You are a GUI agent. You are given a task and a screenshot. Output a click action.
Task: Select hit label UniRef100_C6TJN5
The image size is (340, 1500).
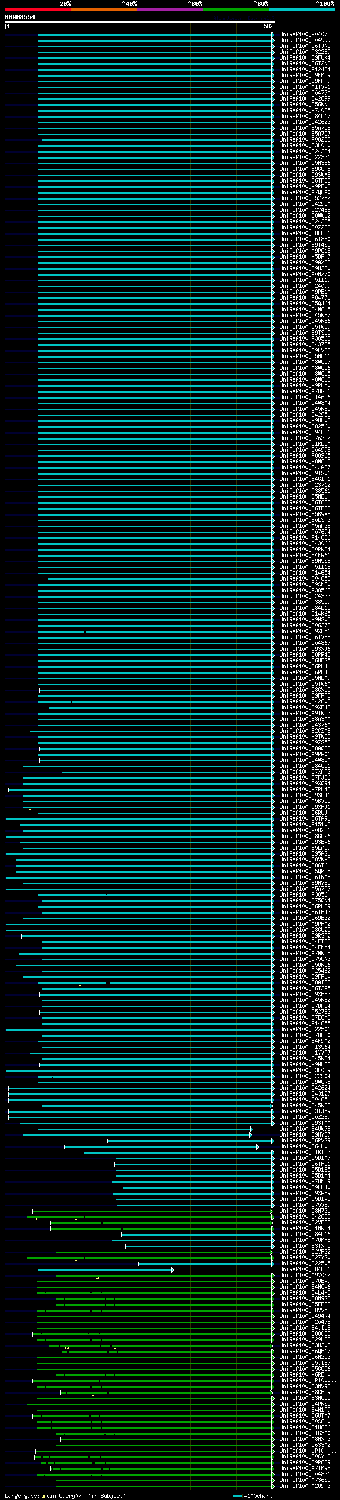[305, 46]
